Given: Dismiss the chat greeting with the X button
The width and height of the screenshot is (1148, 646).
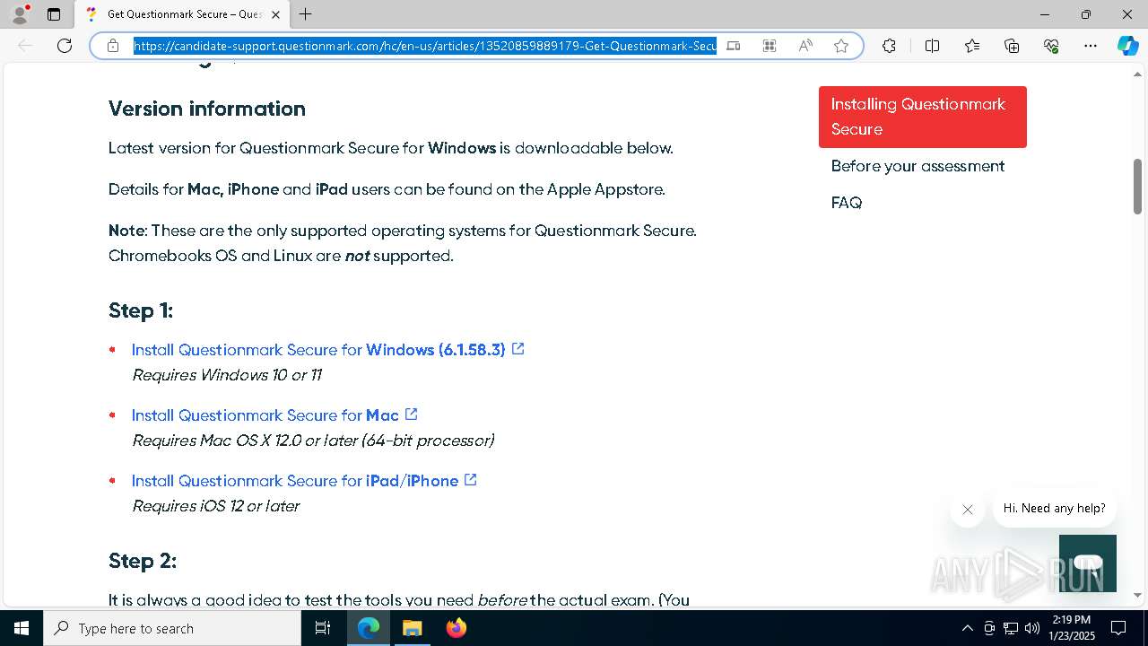Looking at the screenshot, I should [x=967, y=510].
